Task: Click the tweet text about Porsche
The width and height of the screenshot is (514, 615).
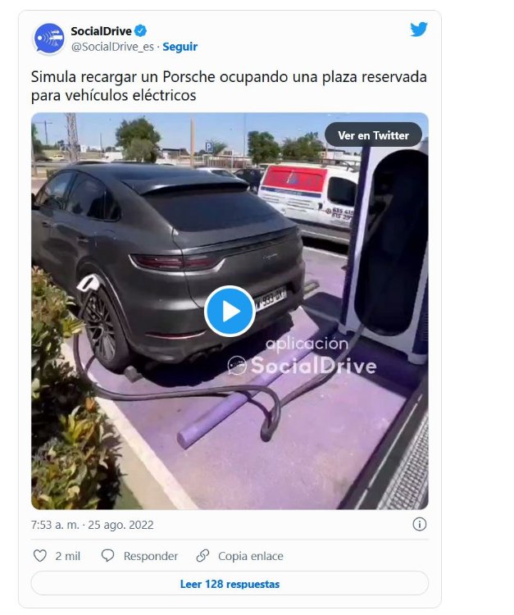Action: point(229,86)
